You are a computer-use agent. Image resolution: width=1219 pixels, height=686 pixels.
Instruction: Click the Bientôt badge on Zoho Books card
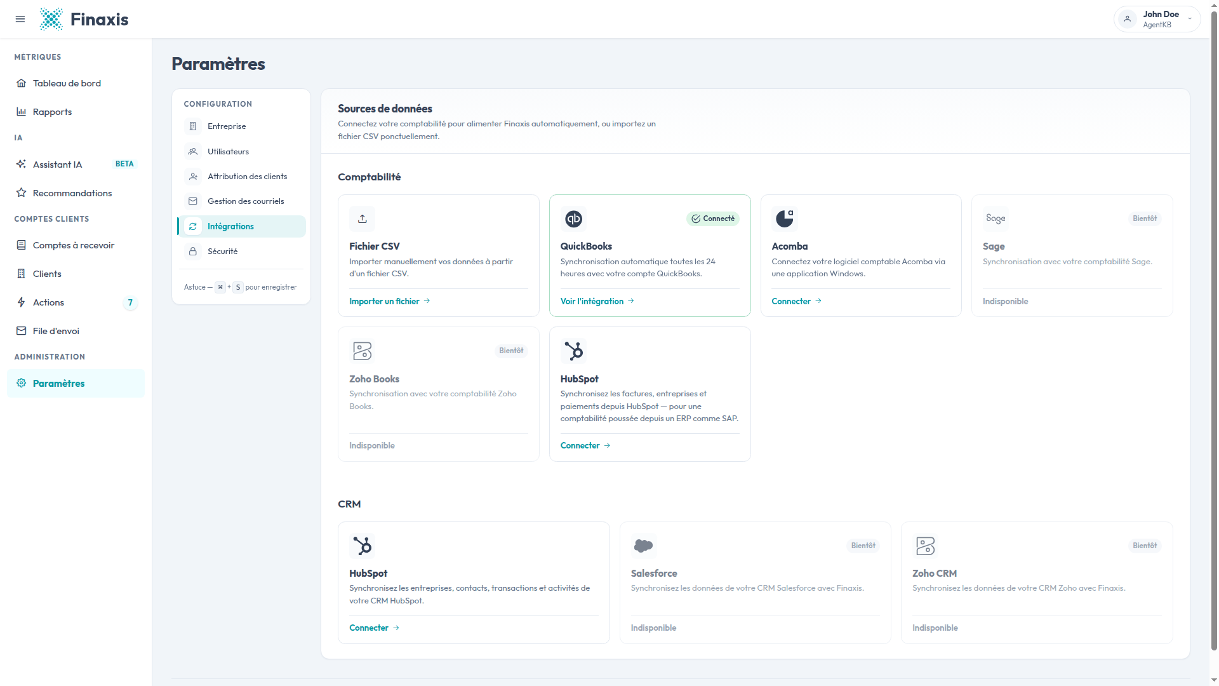[x=511, y=351]
